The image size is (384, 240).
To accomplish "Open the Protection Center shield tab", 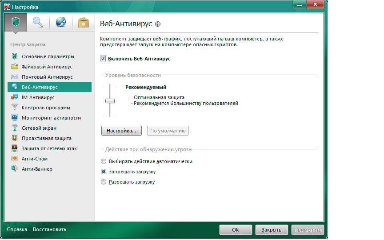I will pyautogui.click(x=16, y=22).
